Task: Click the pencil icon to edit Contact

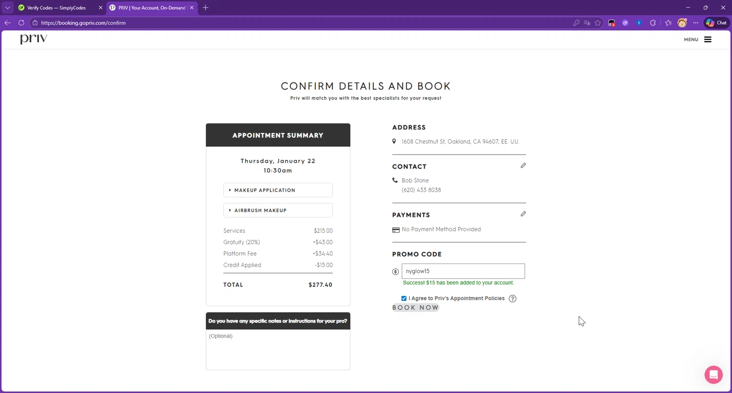Action: coord(523,166)
